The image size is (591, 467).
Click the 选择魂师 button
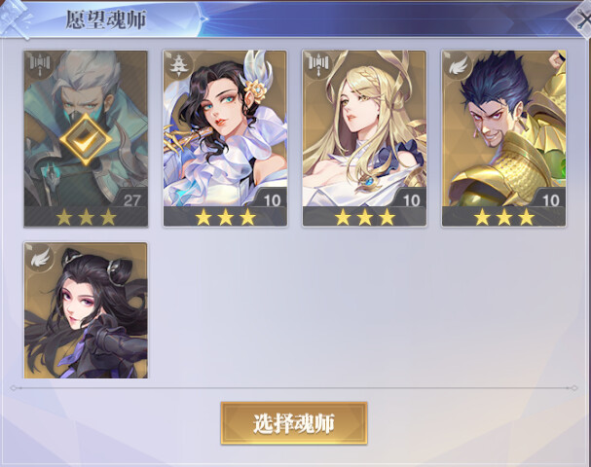tap(294, 423)
